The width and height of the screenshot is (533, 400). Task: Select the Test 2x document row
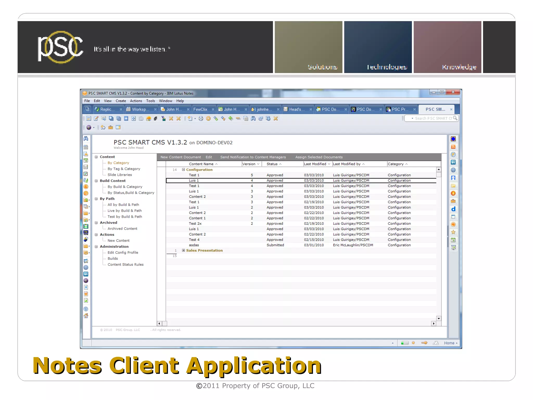(x=301, y=224)
